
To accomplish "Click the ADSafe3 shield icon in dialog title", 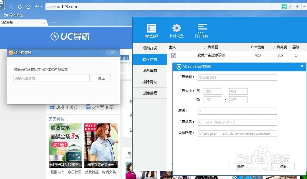I will 179,67.
